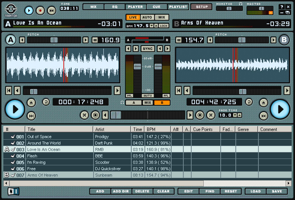295x200 pixels.
Task: Select Around The World track row
Action: pyautogui.click(x=147, y=143)
